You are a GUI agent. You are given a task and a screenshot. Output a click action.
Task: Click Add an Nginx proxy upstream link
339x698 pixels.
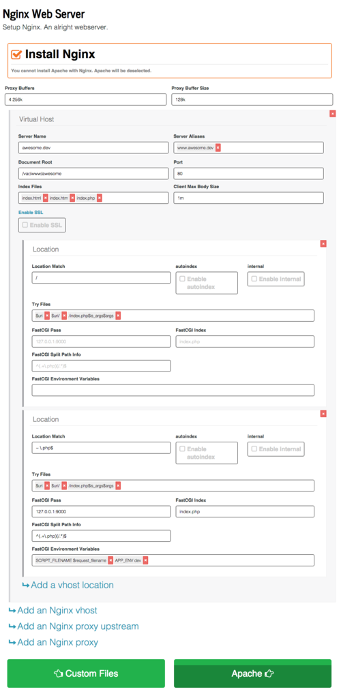74,626
